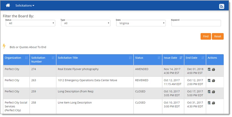Select 'Long Description (from Req)' title
Screen dimensions: 232x117
point(75,91)
